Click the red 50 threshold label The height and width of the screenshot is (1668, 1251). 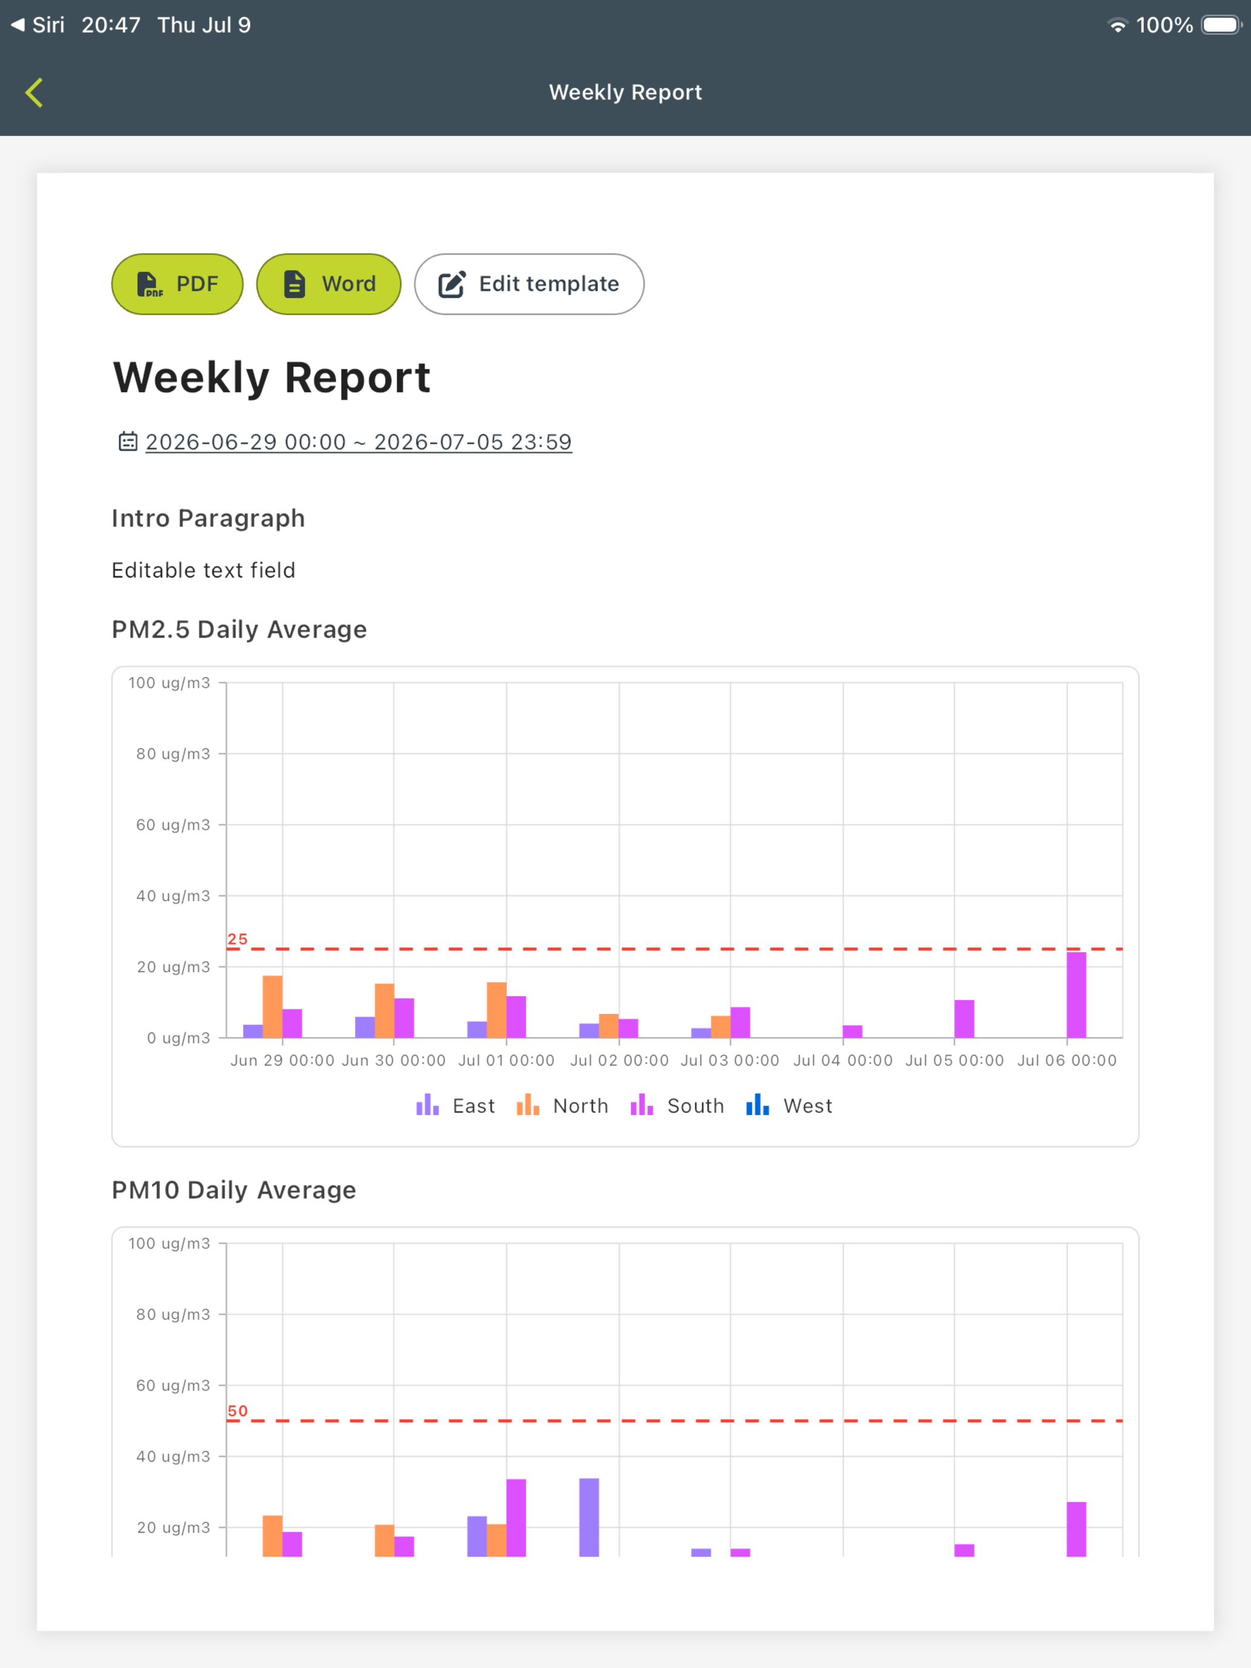click(238, 1411)
